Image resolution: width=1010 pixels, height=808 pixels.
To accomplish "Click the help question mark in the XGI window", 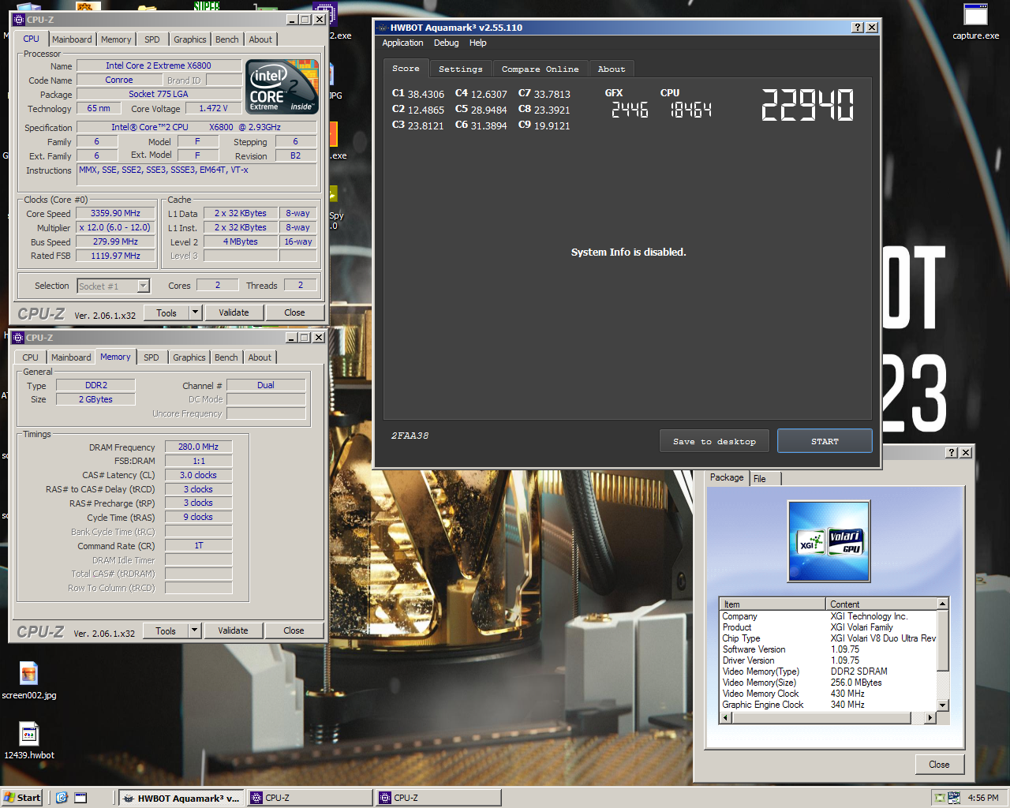I will point(952,452).
